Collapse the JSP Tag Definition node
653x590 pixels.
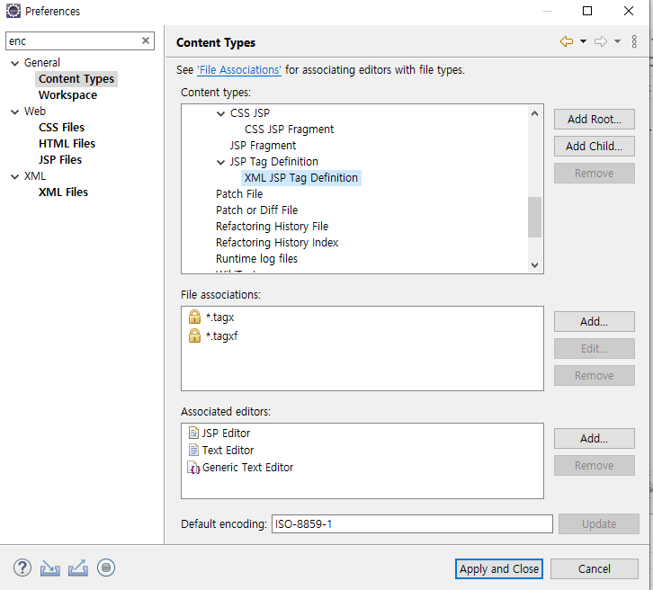pos(220,163)
